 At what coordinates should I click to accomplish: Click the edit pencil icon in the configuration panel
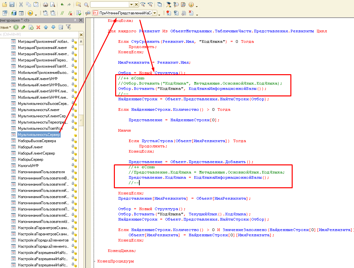click(x=23, y=27)
